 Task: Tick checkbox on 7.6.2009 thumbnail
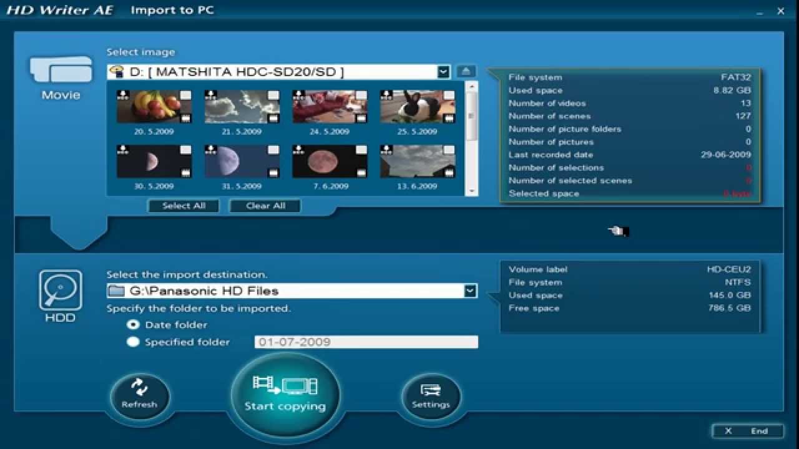tap(361, 150)
